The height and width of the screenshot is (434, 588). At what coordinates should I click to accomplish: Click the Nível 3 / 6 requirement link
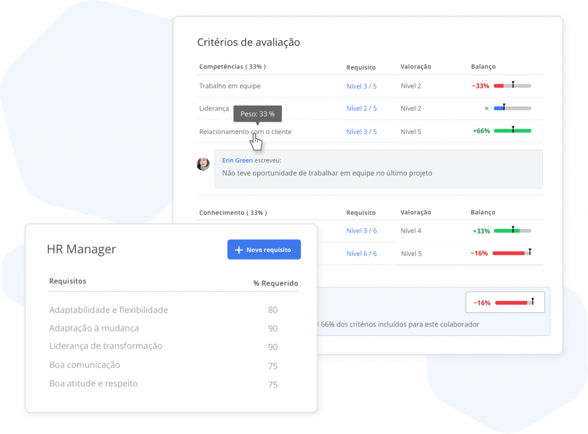pyautogui.click(x=361, y=231)
